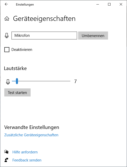
Task: Tick the Deaktivieren checkbox
Action: 7,50
